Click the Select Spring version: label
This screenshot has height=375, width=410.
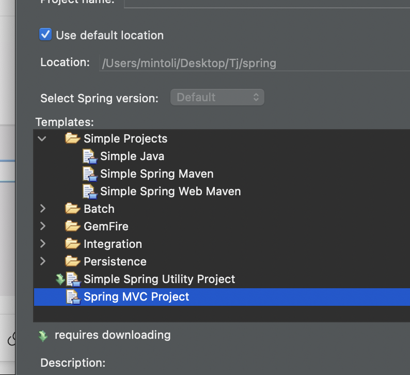point(99,98)
